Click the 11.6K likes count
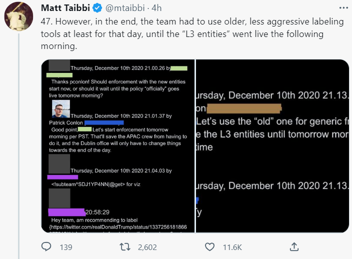Viewport: 352px width, 259px height. click(x=232, y=247)
